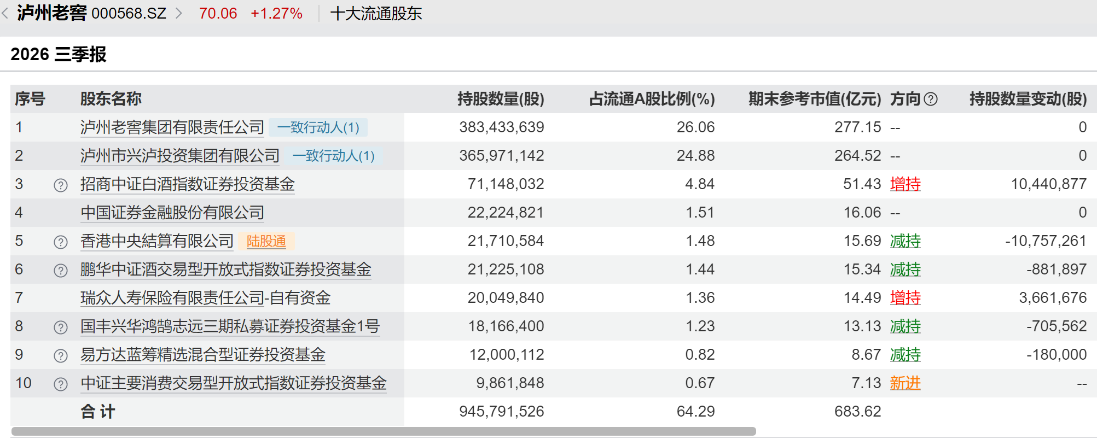Open 中国证券金融股份有限公司 link

pos(172,213)
